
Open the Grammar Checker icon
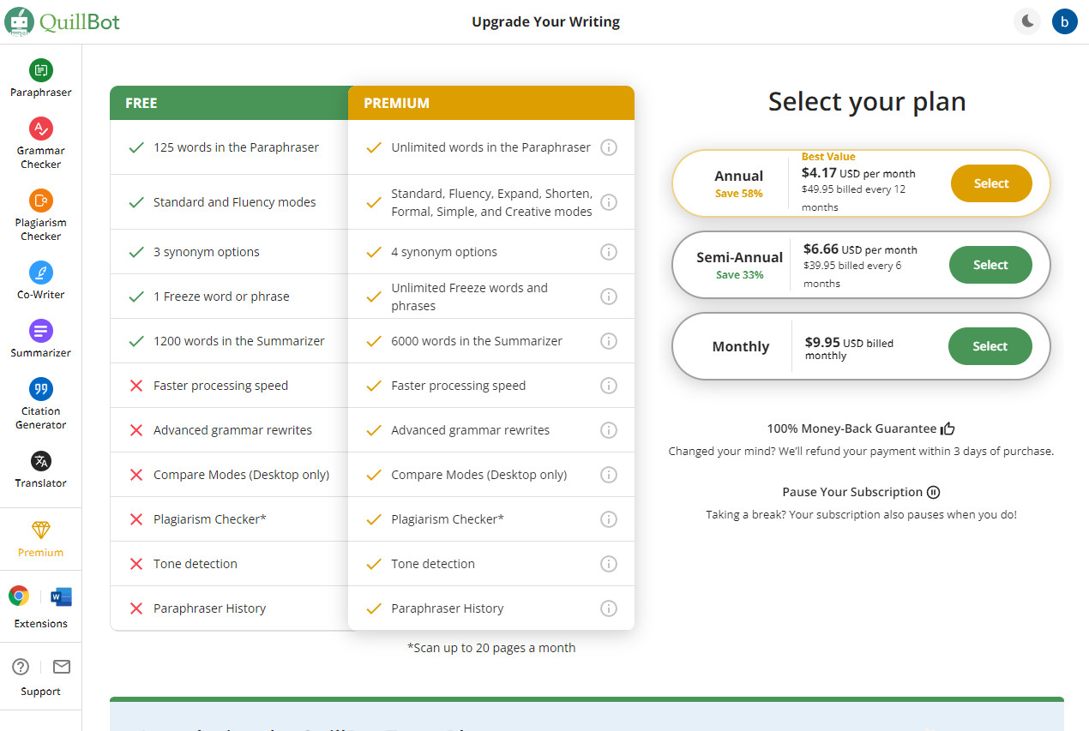[40, 129]
